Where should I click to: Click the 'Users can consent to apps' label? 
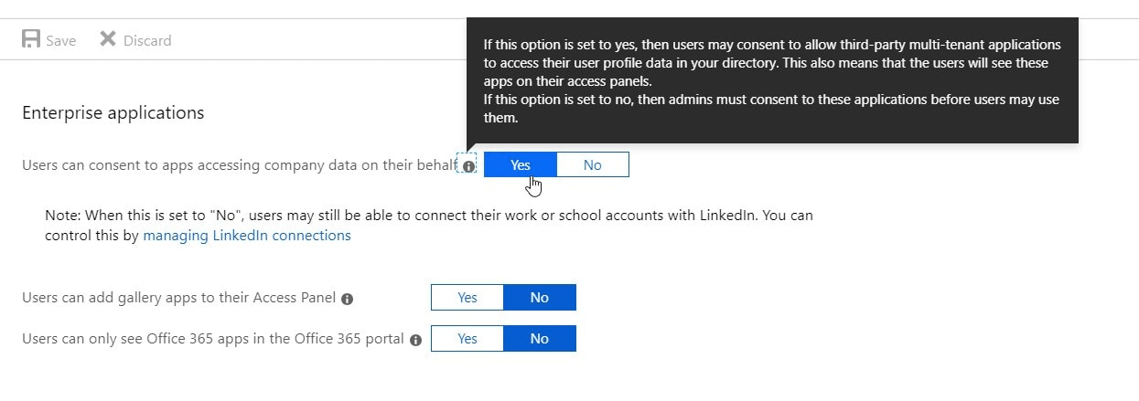(238, 165)
